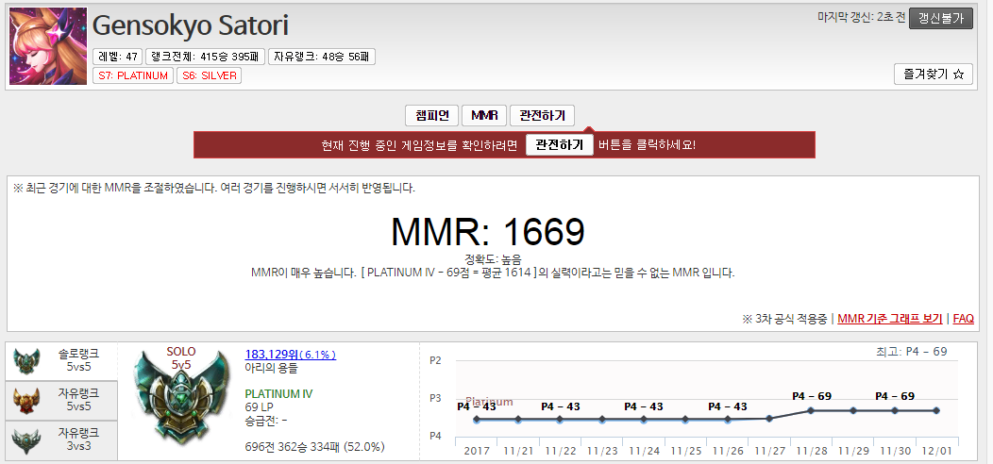Screen dimensions: 993x464
Task: Click the 랭크전체 415승 395패 stat badge
Action: pos(205,57)
